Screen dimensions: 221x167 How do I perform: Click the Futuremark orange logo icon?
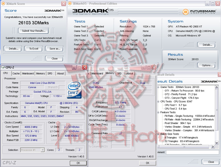pos(185,12)
